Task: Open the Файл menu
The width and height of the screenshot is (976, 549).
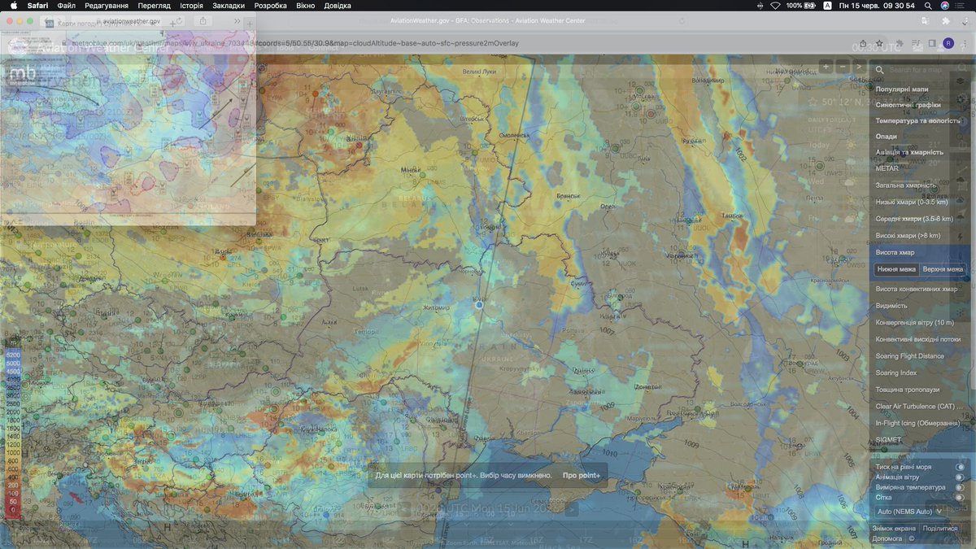Action: pyautogui.click(x=67, y=5)
